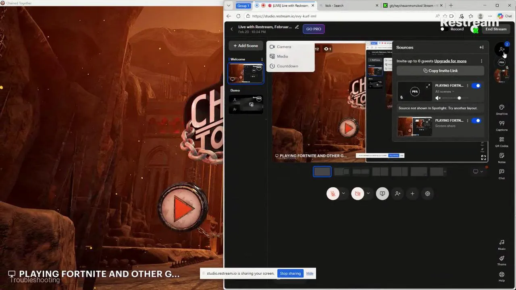Viewport: 516px width, 290px height.
Task: Open the Music panel
Action: tap(501, 244)
